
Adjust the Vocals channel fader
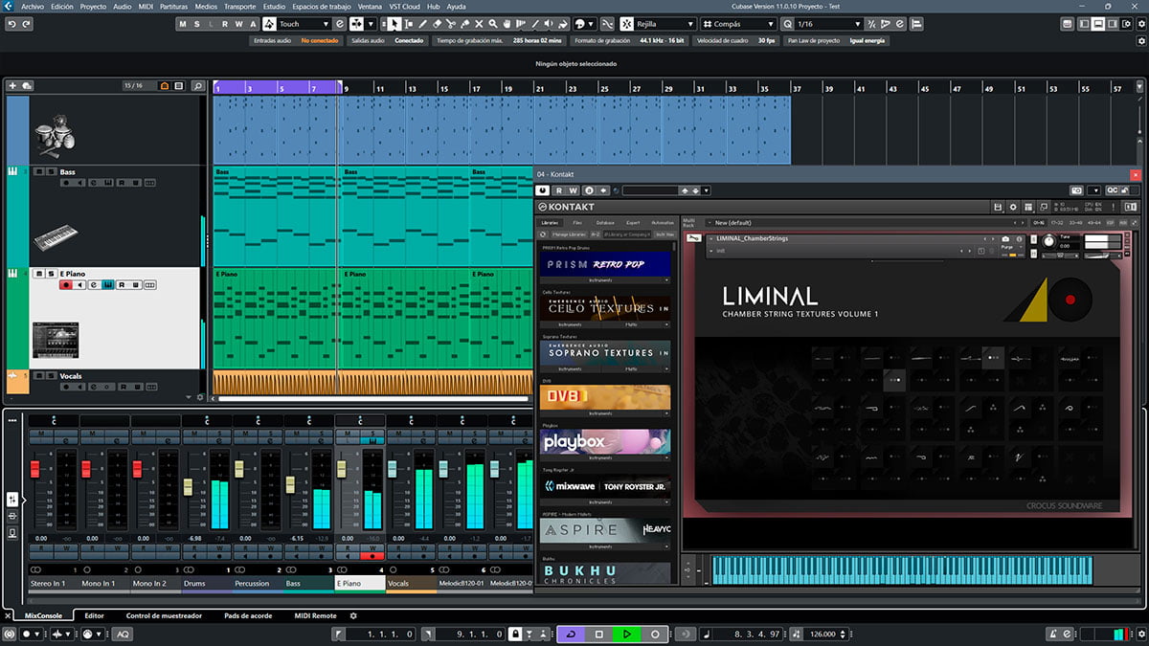point(393,469)
